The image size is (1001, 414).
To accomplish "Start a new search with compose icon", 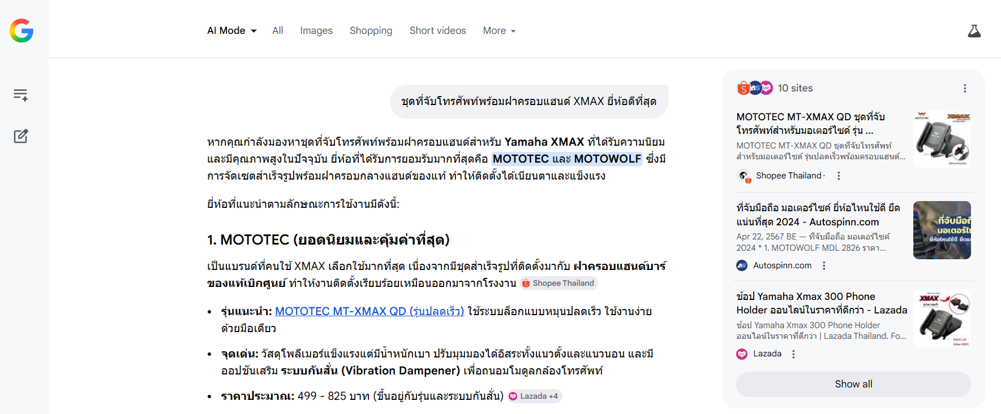I will click(21, 136).
